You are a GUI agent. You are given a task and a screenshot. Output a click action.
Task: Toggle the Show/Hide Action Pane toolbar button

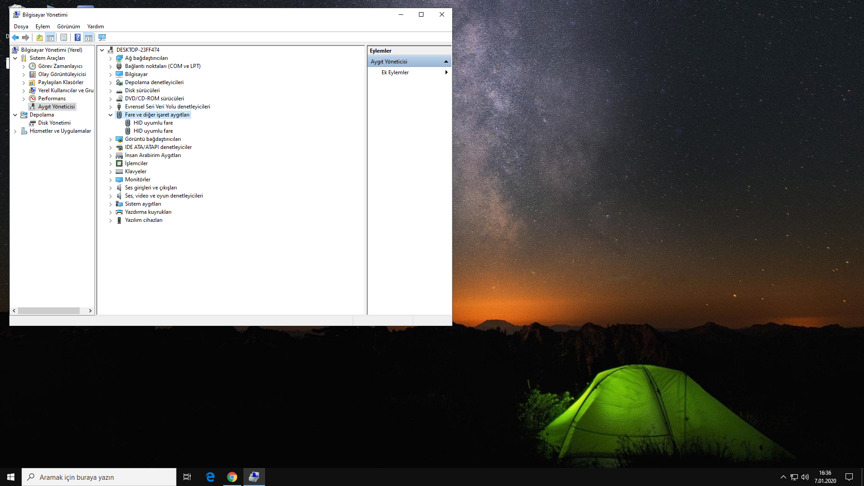tap(89, 37)
